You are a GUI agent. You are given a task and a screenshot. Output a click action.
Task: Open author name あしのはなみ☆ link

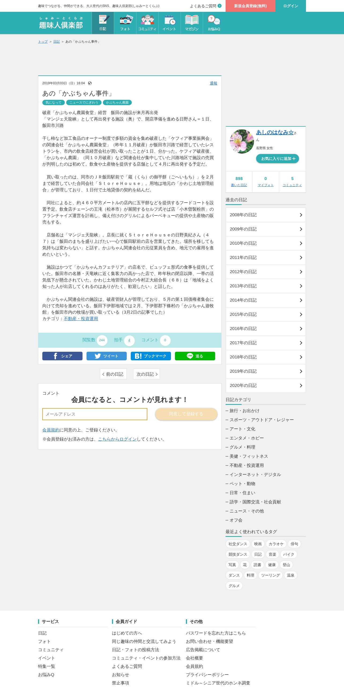click(275, 132)
